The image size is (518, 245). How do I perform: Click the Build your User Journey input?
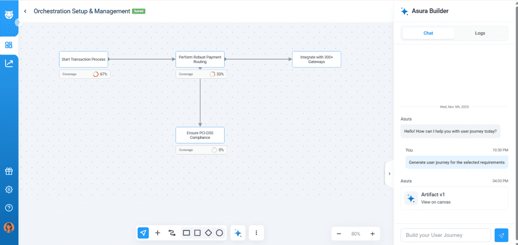click(445, 235)
